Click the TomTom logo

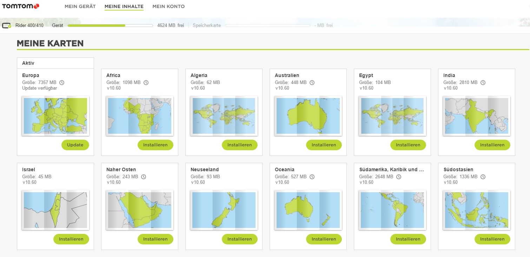[x=20, y=6]
